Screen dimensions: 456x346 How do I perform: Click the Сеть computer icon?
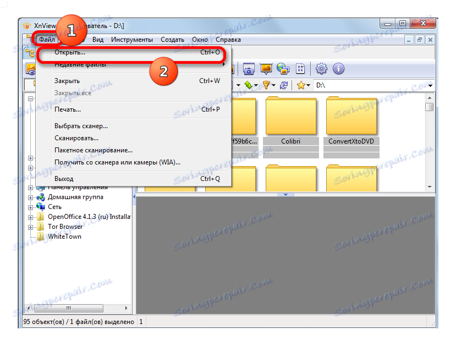[41, 207]
